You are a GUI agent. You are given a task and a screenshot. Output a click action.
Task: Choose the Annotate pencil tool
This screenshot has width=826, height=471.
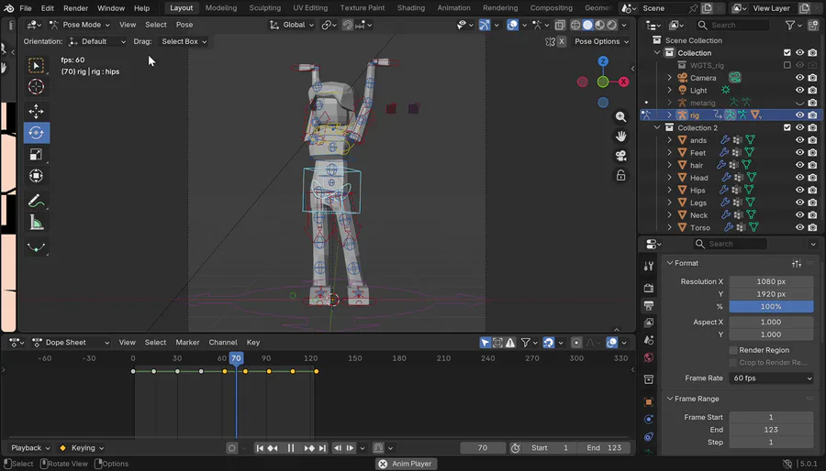(37, 201)
